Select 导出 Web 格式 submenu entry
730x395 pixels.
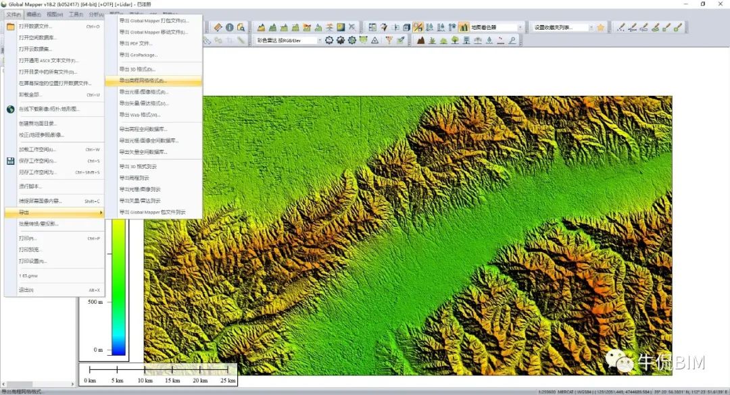coord(154,115)
